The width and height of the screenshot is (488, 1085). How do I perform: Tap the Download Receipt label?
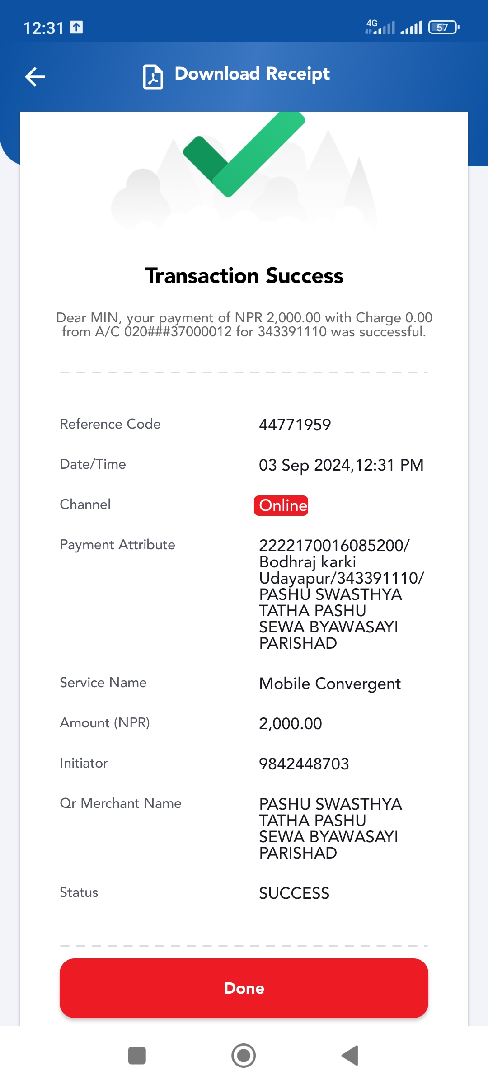click(252, 74)
